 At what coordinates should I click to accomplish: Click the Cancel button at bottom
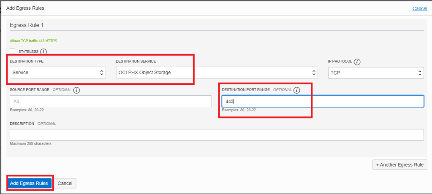coord(65,183)
